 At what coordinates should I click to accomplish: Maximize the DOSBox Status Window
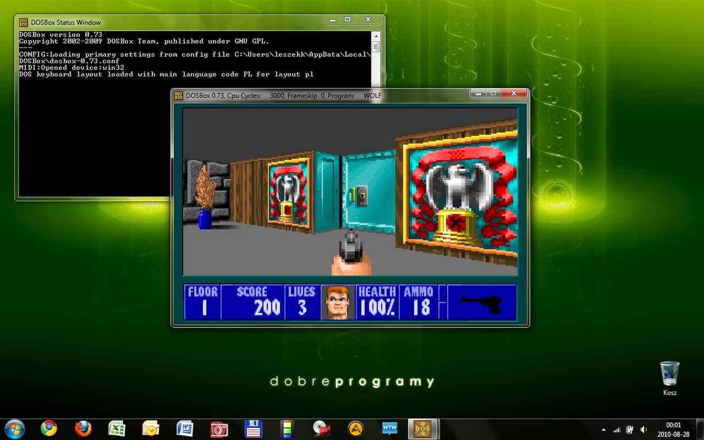tap(348, 20)
